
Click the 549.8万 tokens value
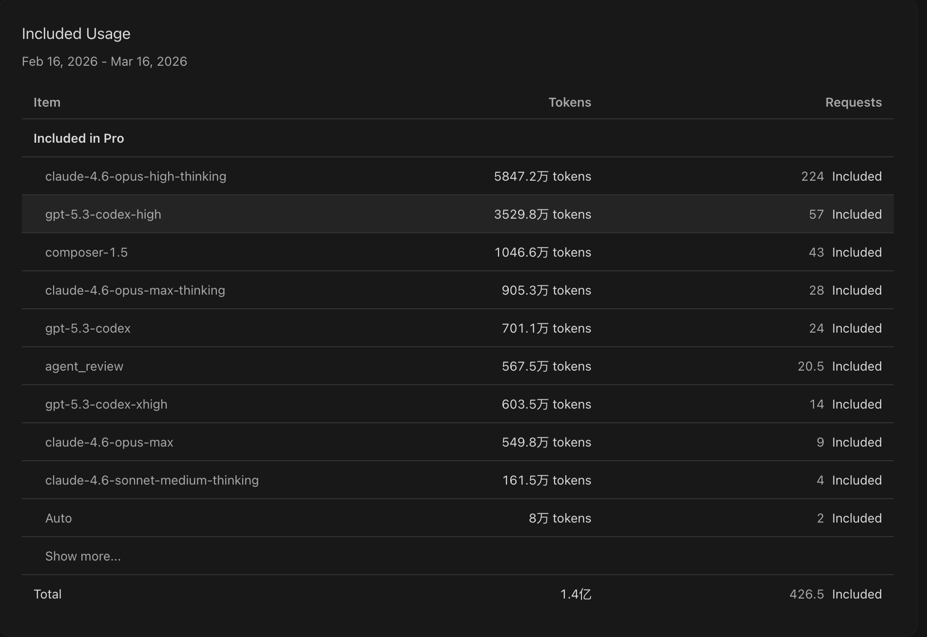[x=546, y=442]
